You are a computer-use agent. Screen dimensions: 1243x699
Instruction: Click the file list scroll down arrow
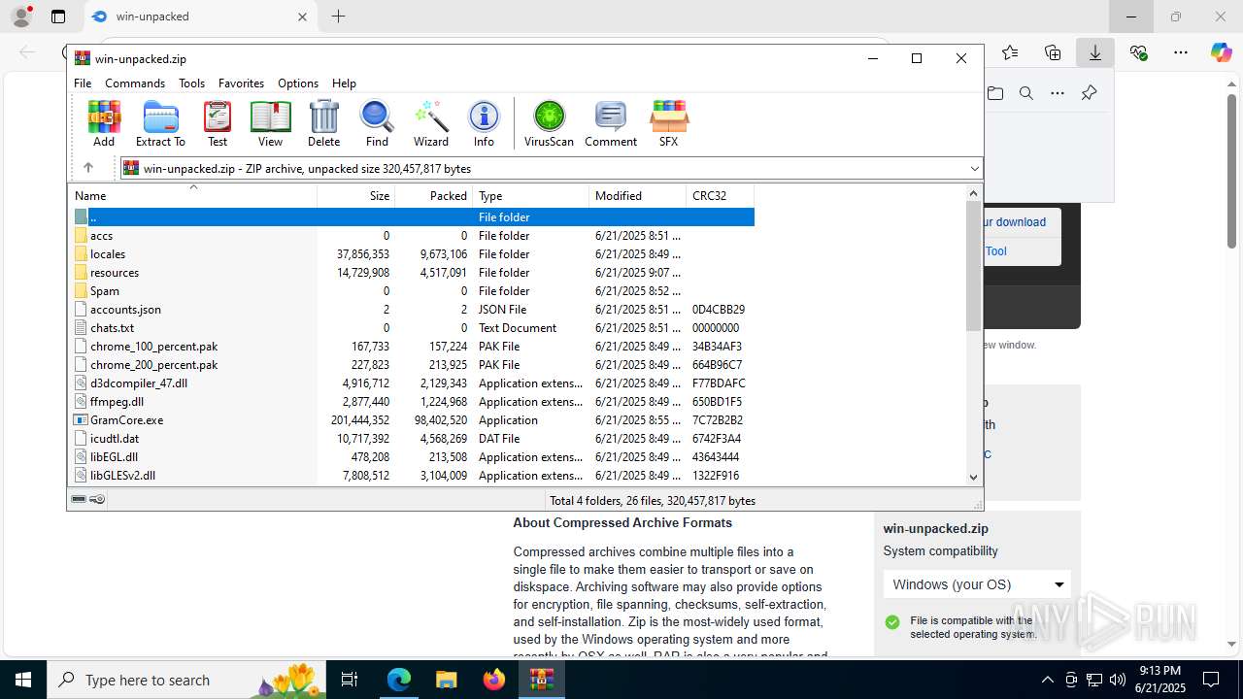[974, 477]
